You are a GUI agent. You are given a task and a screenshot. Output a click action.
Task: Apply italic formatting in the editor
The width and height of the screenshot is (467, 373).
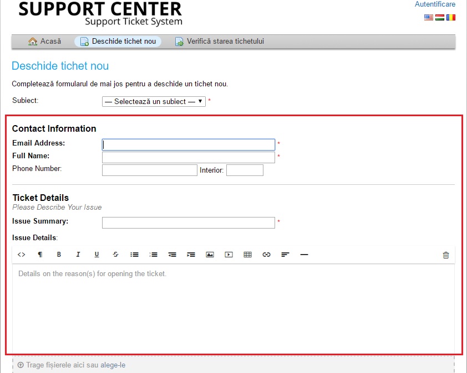tap(78, 255)
